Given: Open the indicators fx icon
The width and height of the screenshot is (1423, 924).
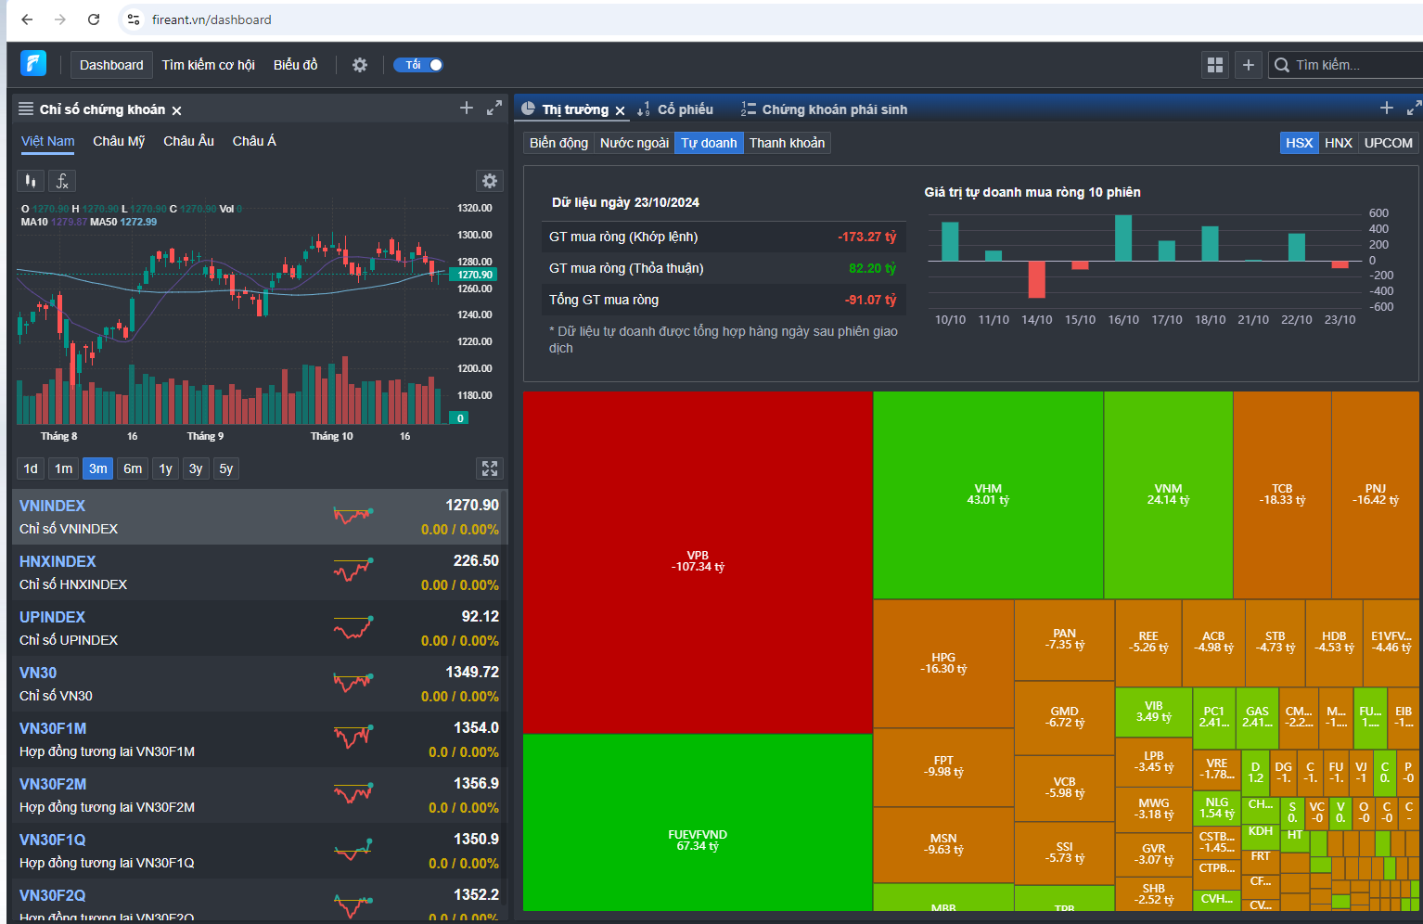Looking at the screenshot, I should 62,181.
